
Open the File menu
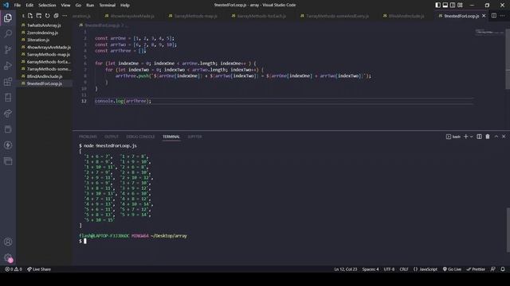click(x=18, y=5)
